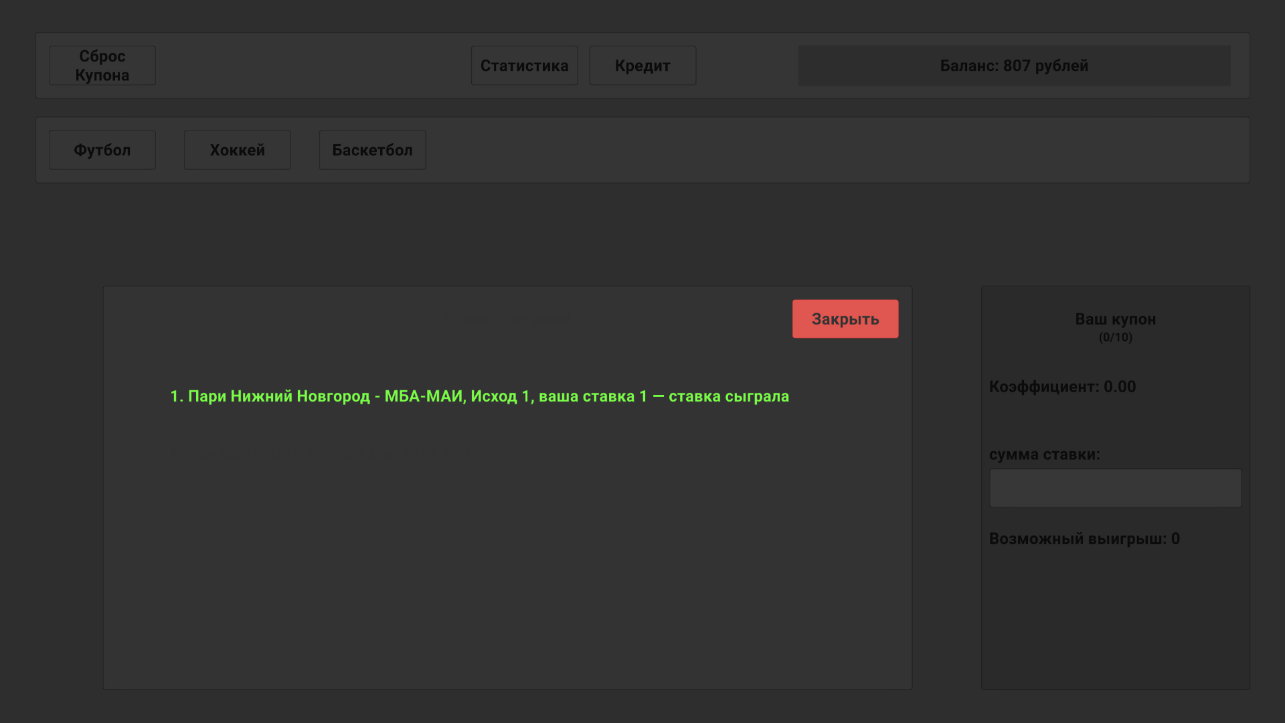
Task: Click the сумма ставки label above the field
Action: pos(1045,455)
